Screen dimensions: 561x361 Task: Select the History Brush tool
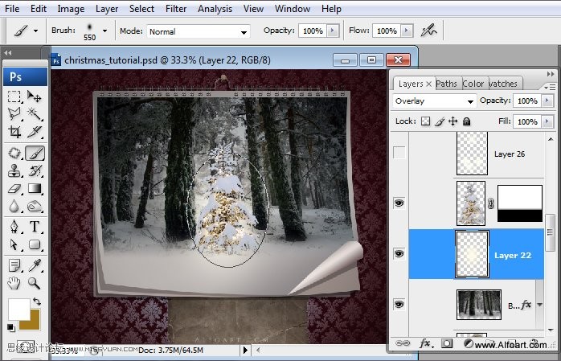tap(35, 170)
